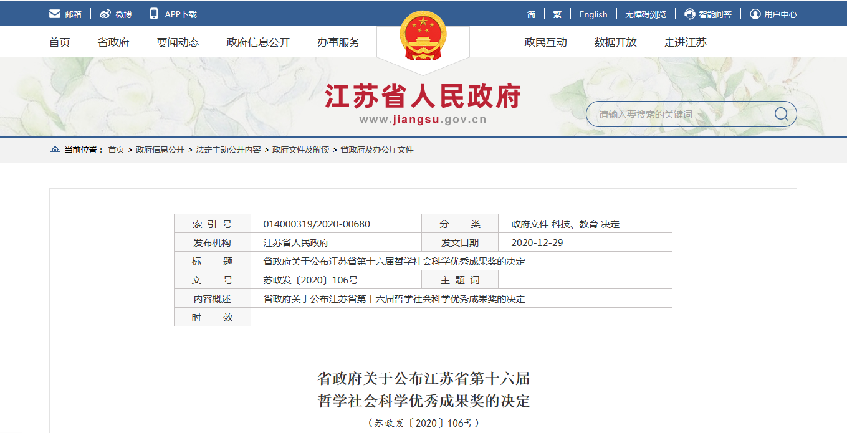Switch site language to English

(x=593, y=14)
